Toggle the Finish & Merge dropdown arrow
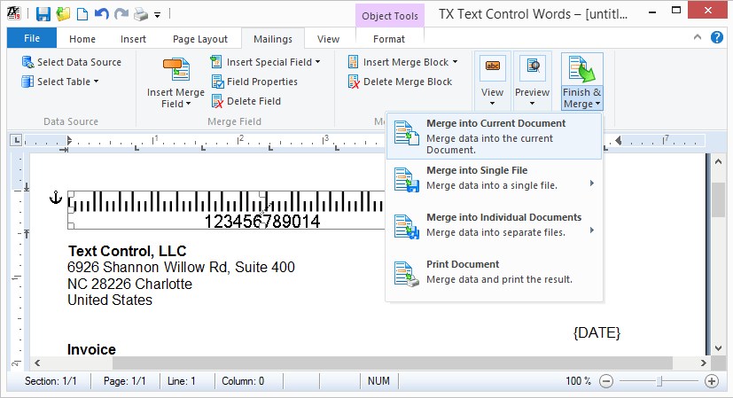This screenshot has width=733, height=398. 598,104
